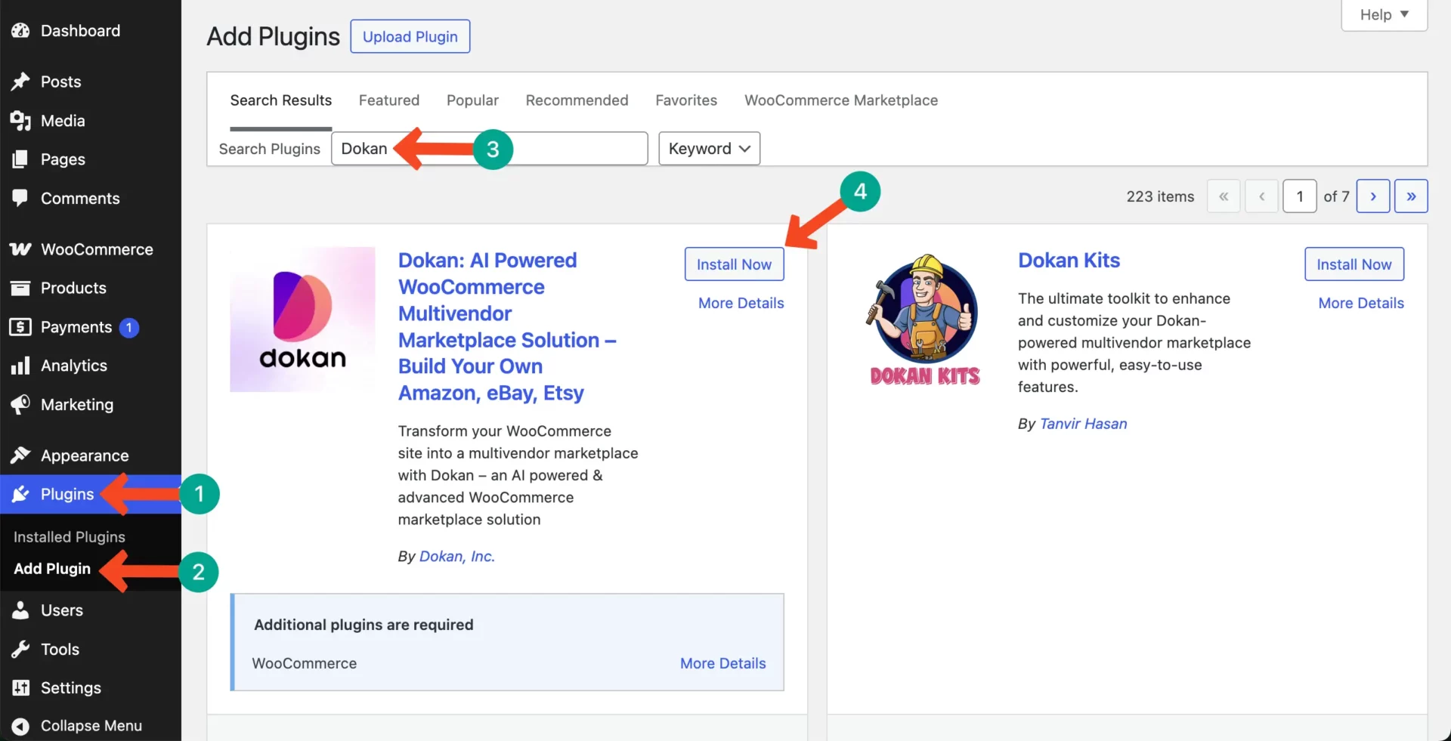Click the Users person icon

[20, 610]
